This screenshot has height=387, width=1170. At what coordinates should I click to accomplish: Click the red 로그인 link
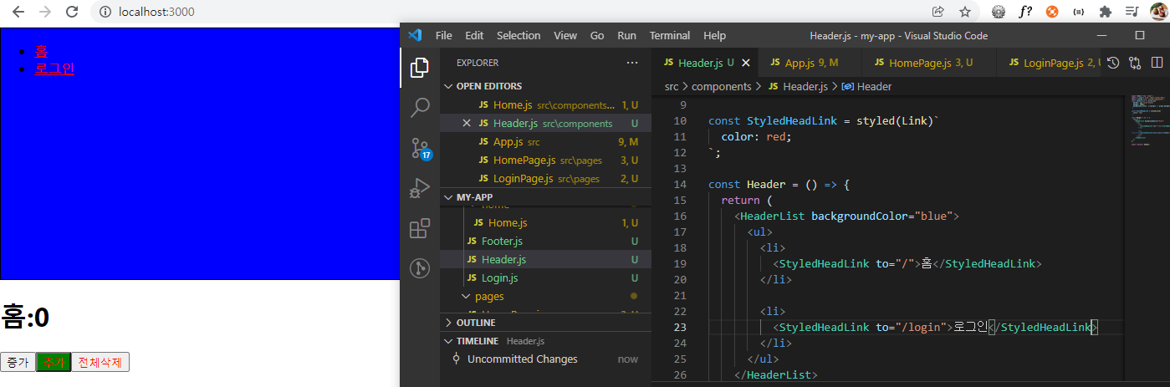[x=54, y=69]
